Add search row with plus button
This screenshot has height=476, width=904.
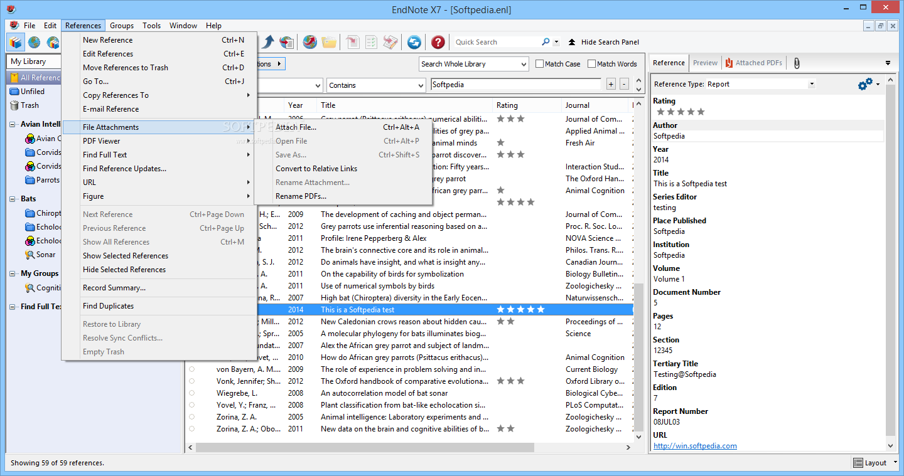tap(611, 84)
